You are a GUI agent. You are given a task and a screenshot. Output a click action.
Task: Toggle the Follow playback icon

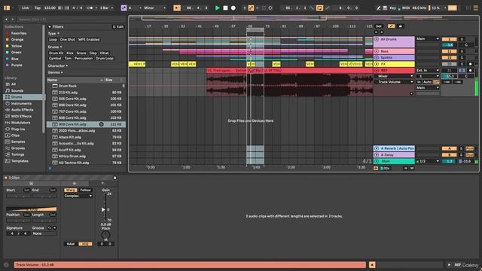click(177, 8)
